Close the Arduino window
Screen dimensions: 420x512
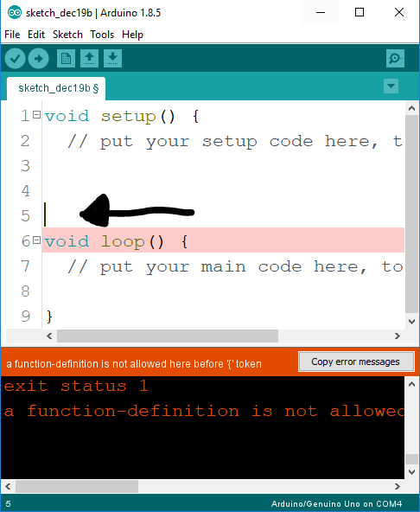[399, 13]
